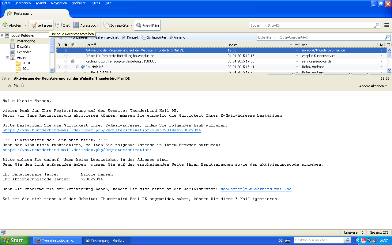Click the junk status column flame icon
Screen dimensions: 392x245
tap(381, 45)
